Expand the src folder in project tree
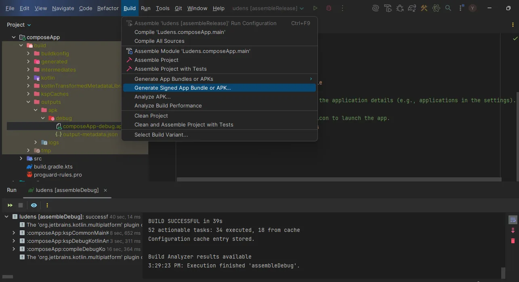The image size is (519, 282). (21, 159)
